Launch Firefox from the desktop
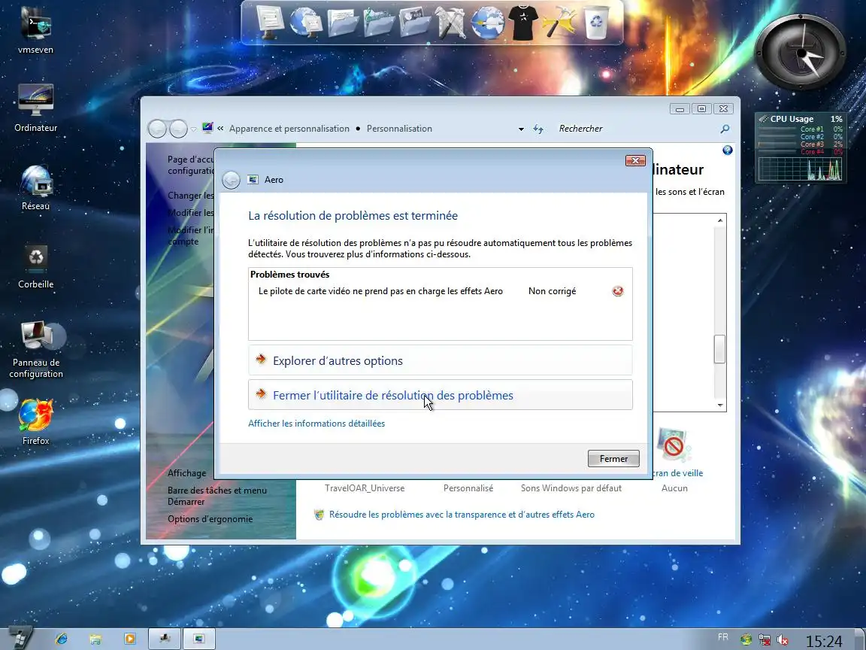866x650 pixels. tap(36, 422)
